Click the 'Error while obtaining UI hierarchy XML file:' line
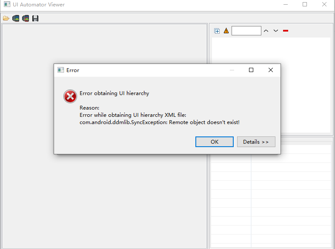This screenshot has width=335, height=249. [133, 115]
